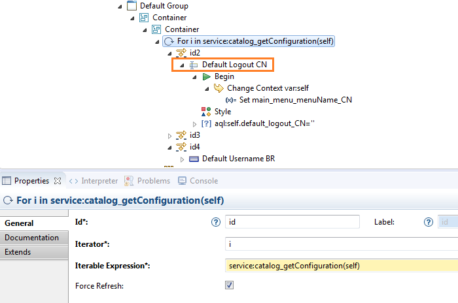Open help icon next to Label field
458x303 pixels.
[429, 222]
